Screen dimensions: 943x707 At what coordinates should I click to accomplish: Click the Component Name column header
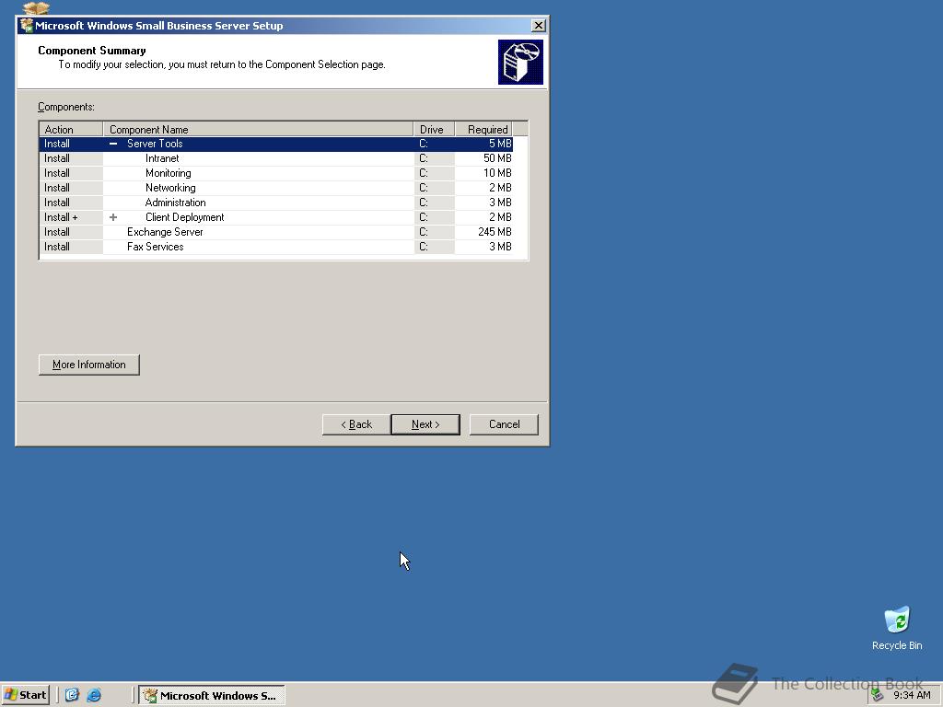pos(258,129)
